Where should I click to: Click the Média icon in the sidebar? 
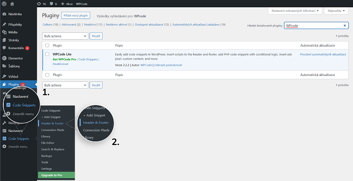[4, 32]
